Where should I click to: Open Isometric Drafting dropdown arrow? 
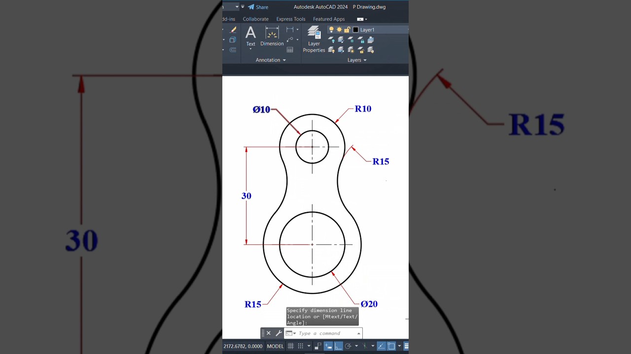click(373, 346)
